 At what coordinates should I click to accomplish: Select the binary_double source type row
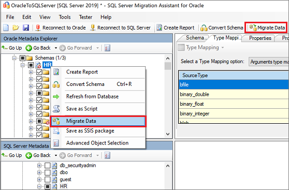[234, 94]
